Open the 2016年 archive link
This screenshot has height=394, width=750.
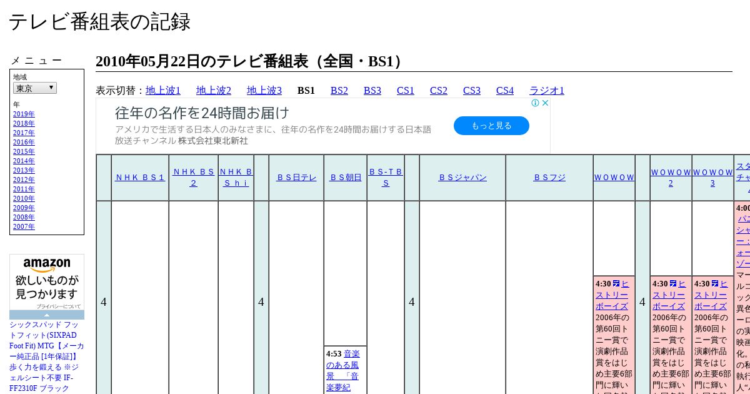pyautogui.click(x=24, y=143)
